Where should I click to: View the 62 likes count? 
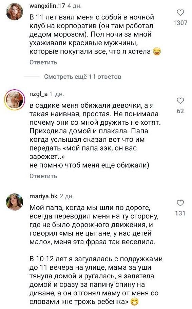point(180,111)
